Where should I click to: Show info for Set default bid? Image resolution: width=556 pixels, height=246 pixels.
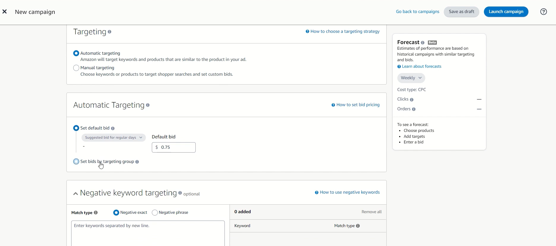(113, 128)
